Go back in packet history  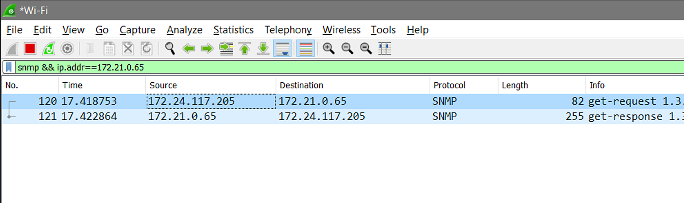189,48
